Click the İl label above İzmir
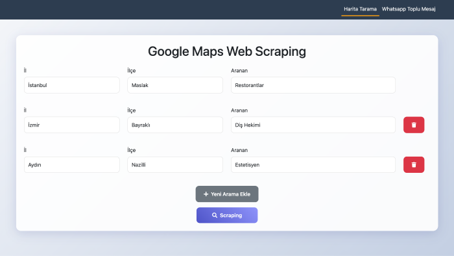This screenshot has width=454, height=256. [x=25, y=110]
